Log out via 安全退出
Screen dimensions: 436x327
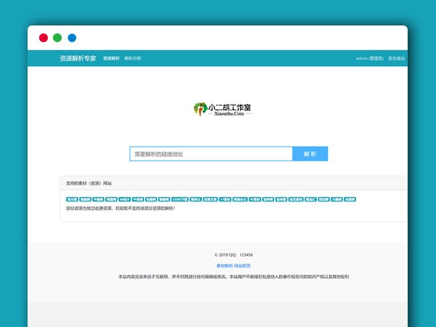click(x=397, y=58)
